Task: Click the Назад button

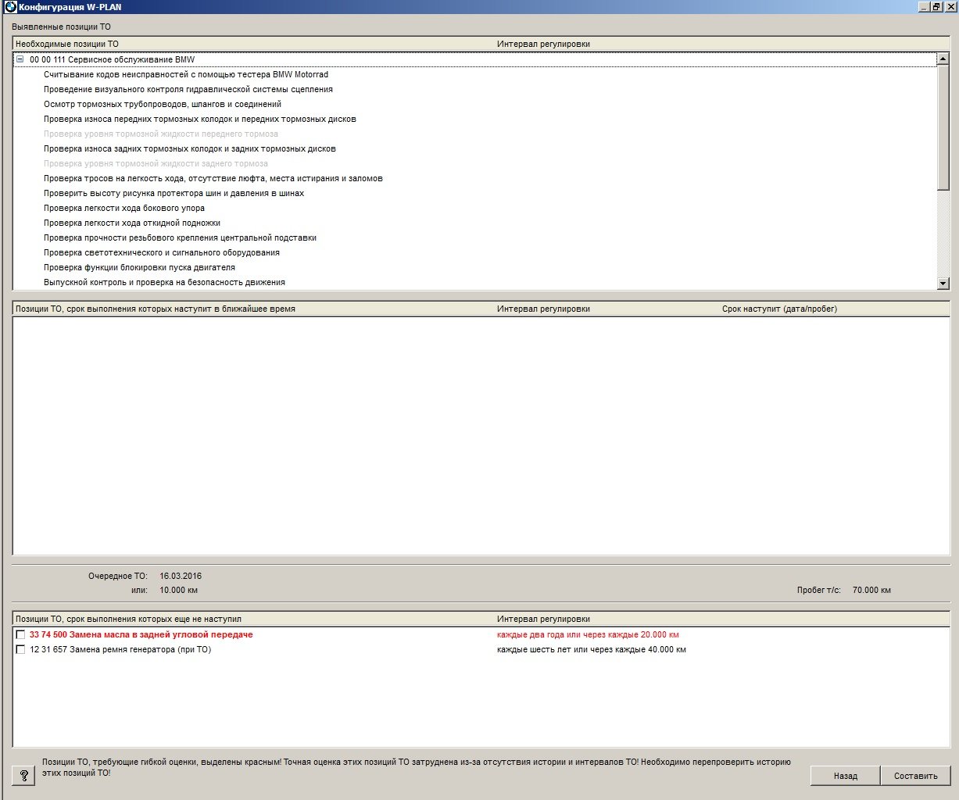Action: point(845,776)
